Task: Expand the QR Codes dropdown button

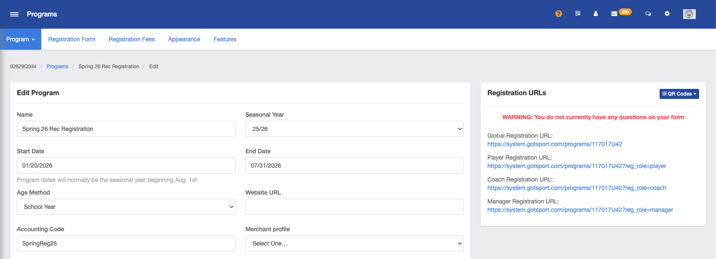Action: (x=679, y=94)
